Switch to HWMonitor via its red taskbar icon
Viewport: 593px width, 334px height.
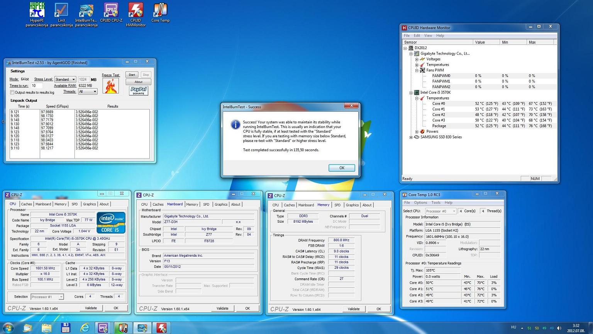[161, 328]
